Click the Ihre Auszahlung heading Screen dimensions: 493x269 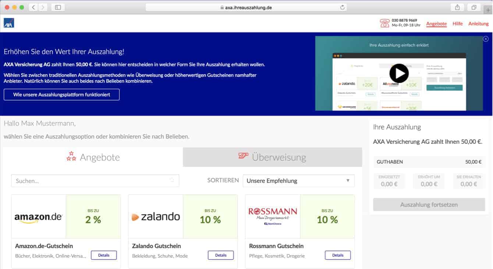[397, 127]
